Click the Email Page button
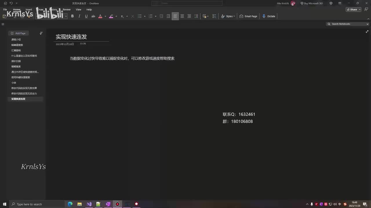Image resolution: width=371 pixels, height=208 pixels. tap(248, 16)
